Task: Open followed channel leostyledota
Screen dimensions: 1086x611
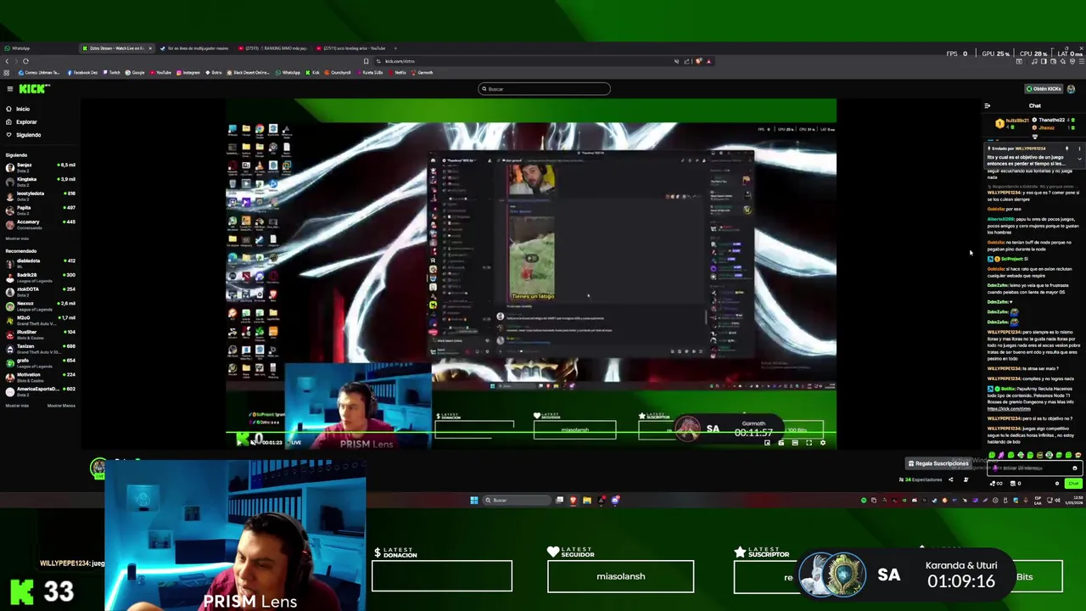Action: click(x=40, y=195)
